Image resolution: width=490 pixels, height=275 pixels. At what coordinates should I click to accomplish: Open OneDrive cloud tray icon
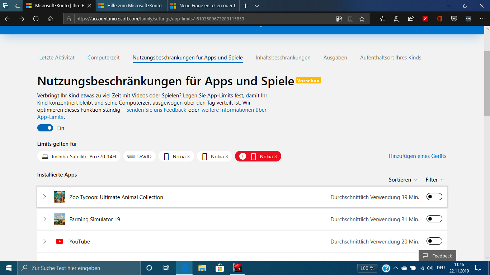coord(404,268)
